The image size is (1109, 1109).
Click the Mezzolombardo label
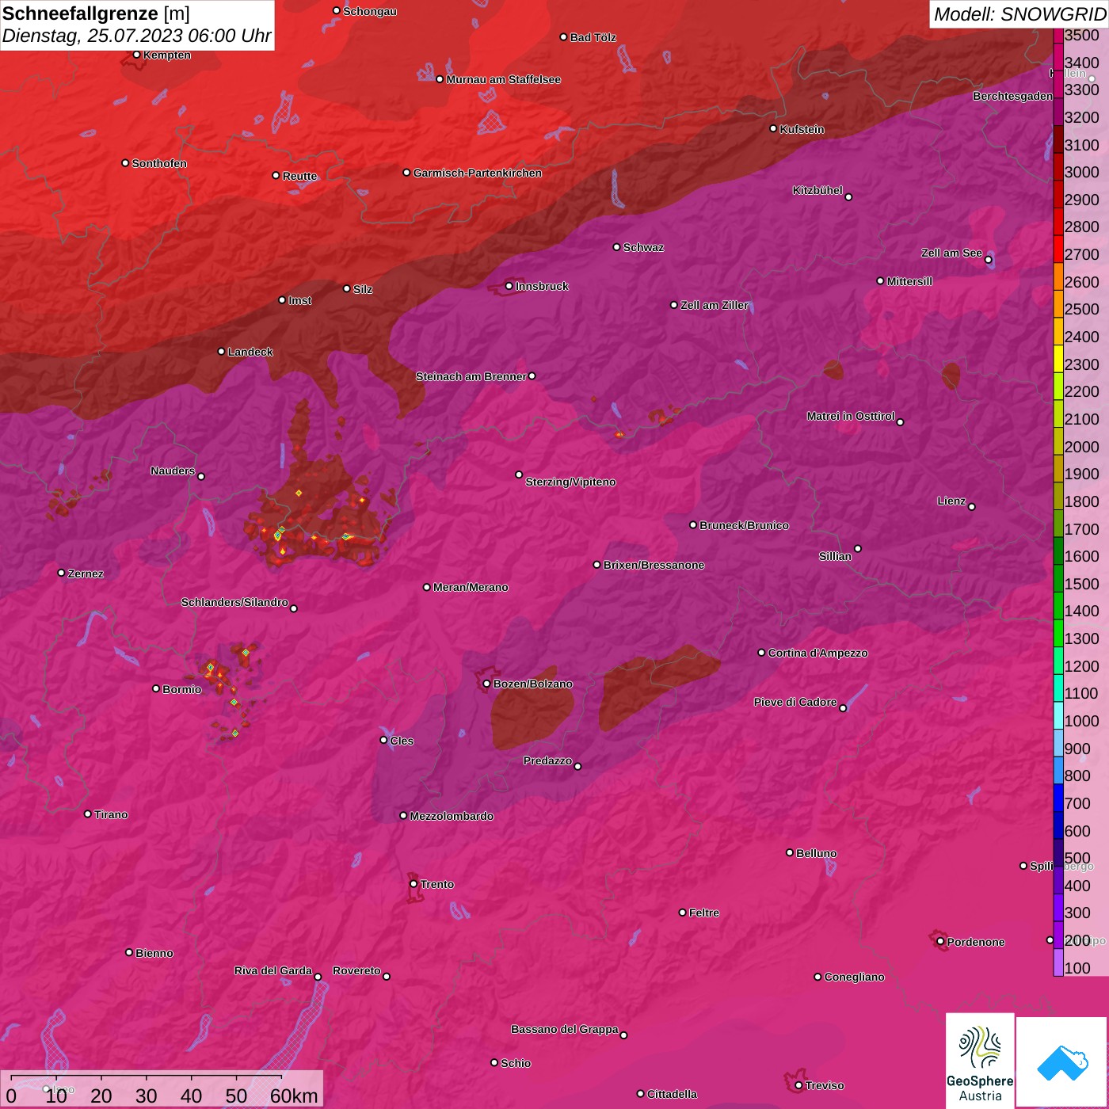coord(452,816)
